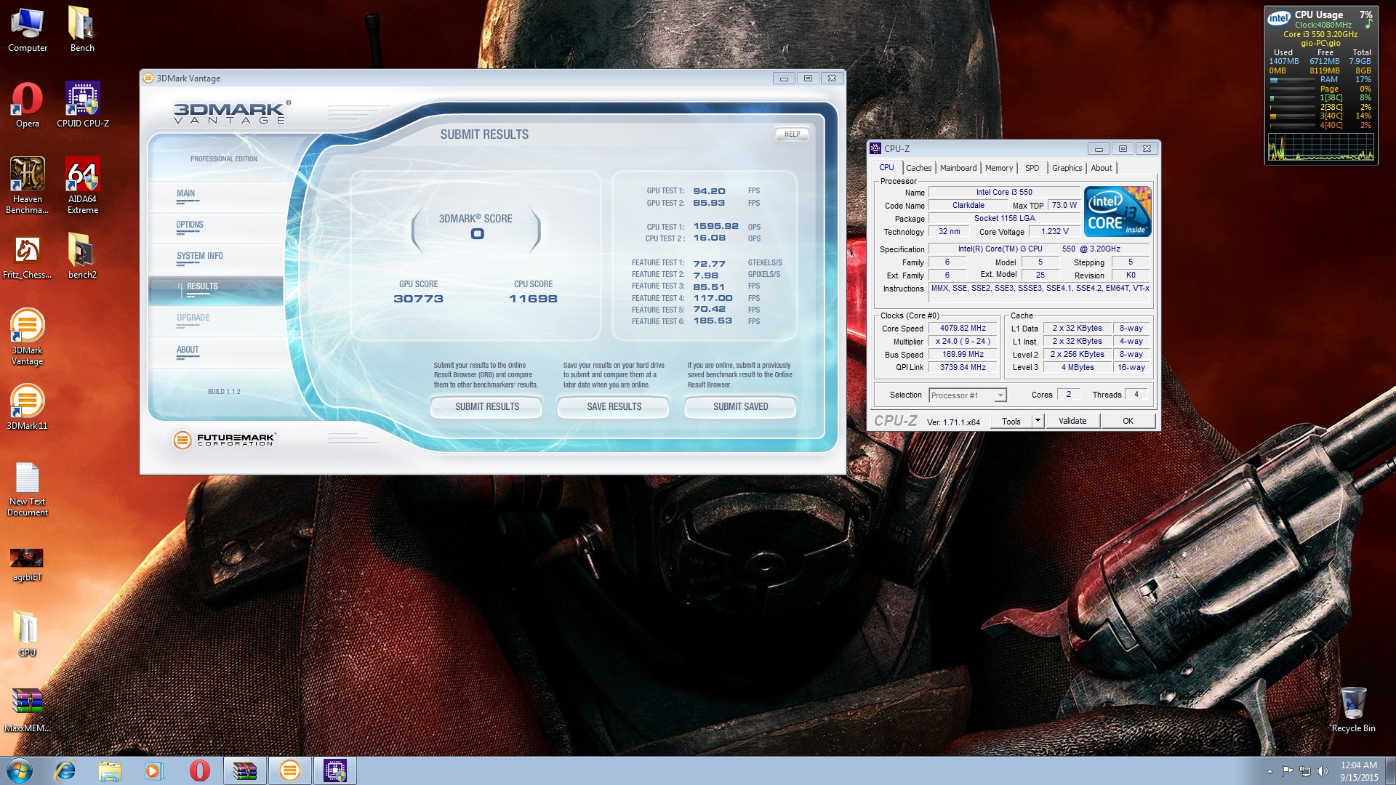The width and height of the screenshot is (1396, 785).
Task: Open New Text Document file icon
Action: pyautogui.click(x=28, y=490)
